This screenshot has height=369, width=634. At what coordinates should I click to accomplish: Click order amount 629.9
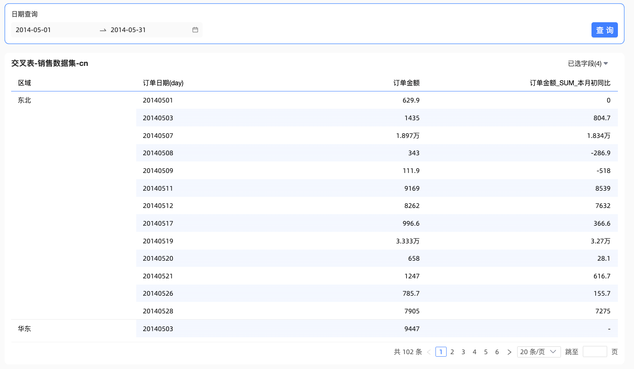click(x=411, y=100)
